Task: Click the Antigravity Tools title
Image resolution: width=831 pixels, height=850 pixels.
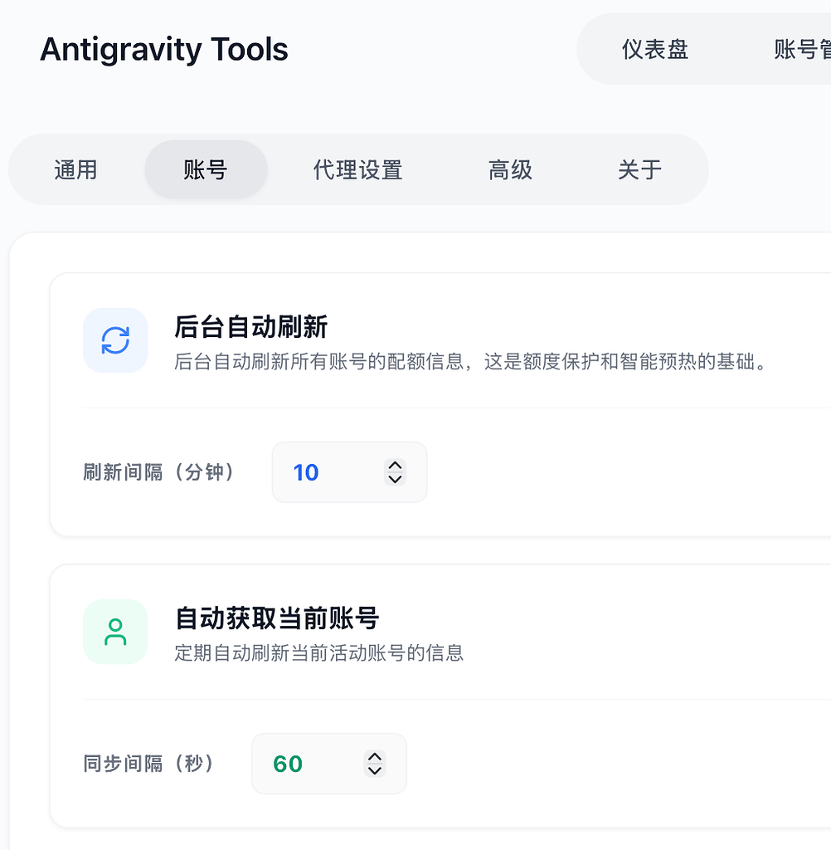Action: coord(164,49)
